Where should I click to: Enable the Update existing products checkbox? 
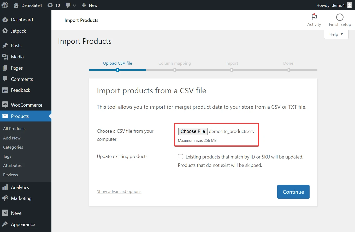pos(180,157)
